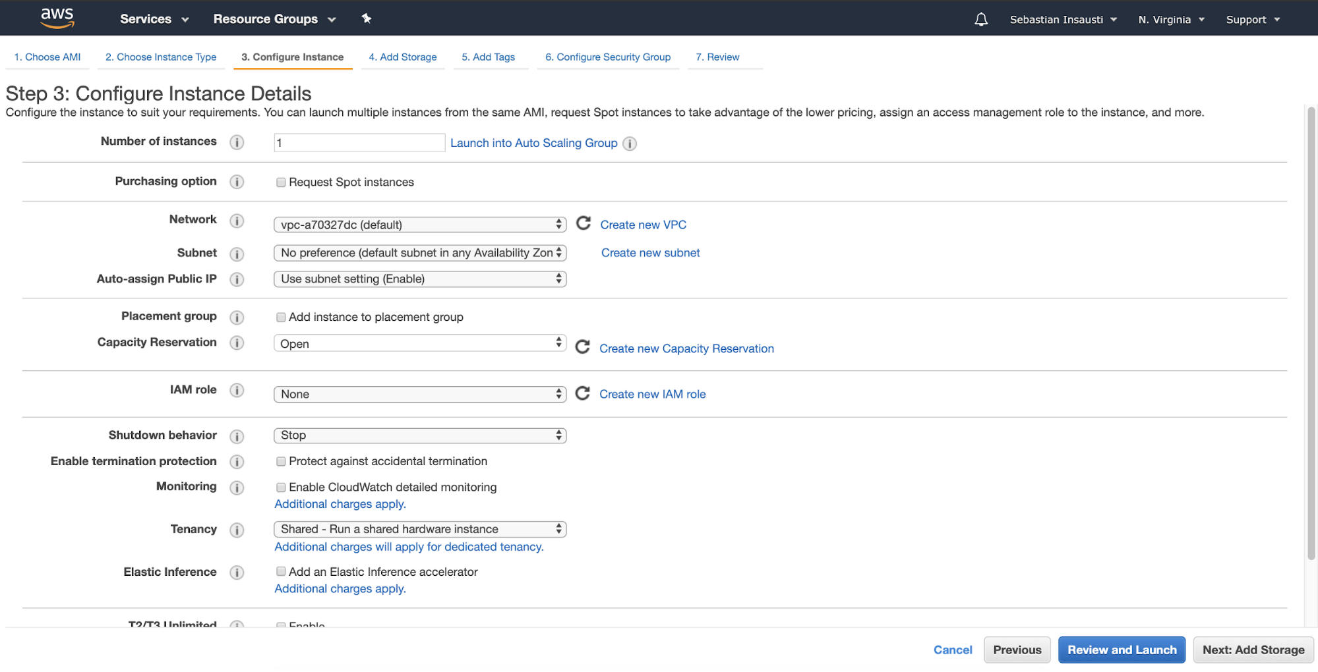Show info for Launch into Auto Scaling Group
The image size is (1318, 672).
click(x=630, y=144)
